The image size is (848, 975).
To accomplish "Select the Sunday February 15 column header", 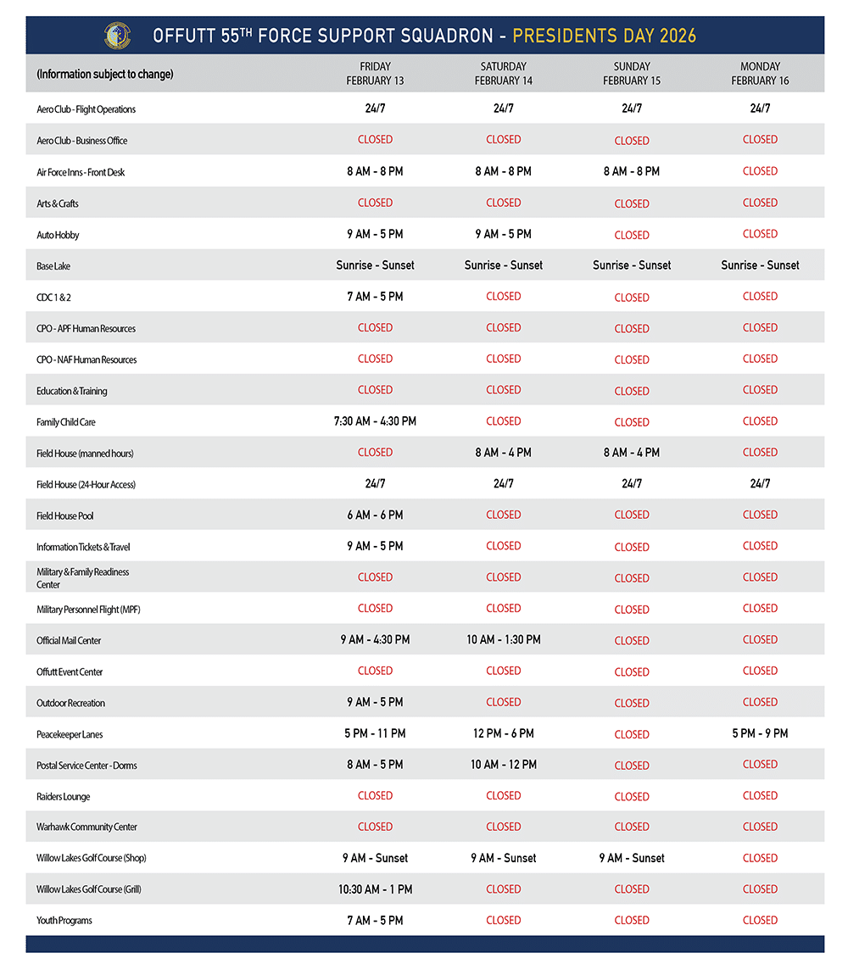I will pos(632,74).
